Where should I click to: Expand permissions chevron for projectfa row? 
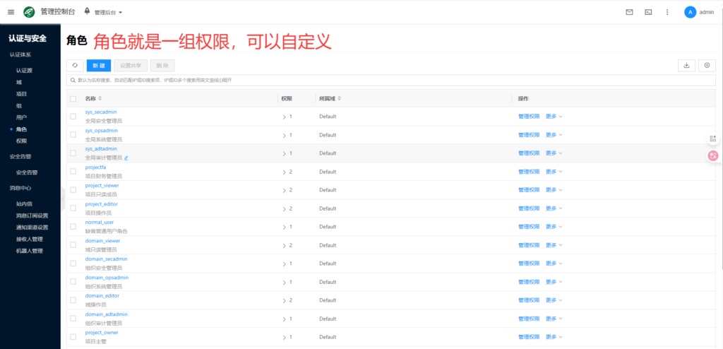[284, 172]
